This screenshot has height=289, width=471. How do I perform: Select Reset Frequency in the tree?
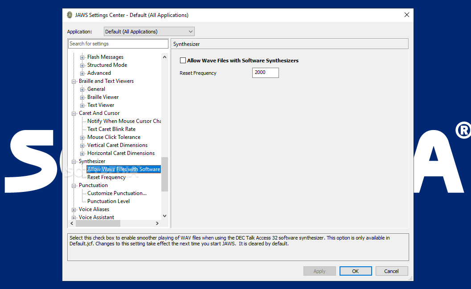(x=106, y=177)
